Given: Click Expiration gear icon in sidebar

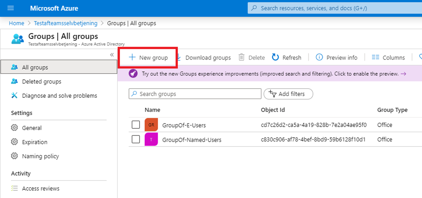Looking at the screenshot, I should pos(14,142).
